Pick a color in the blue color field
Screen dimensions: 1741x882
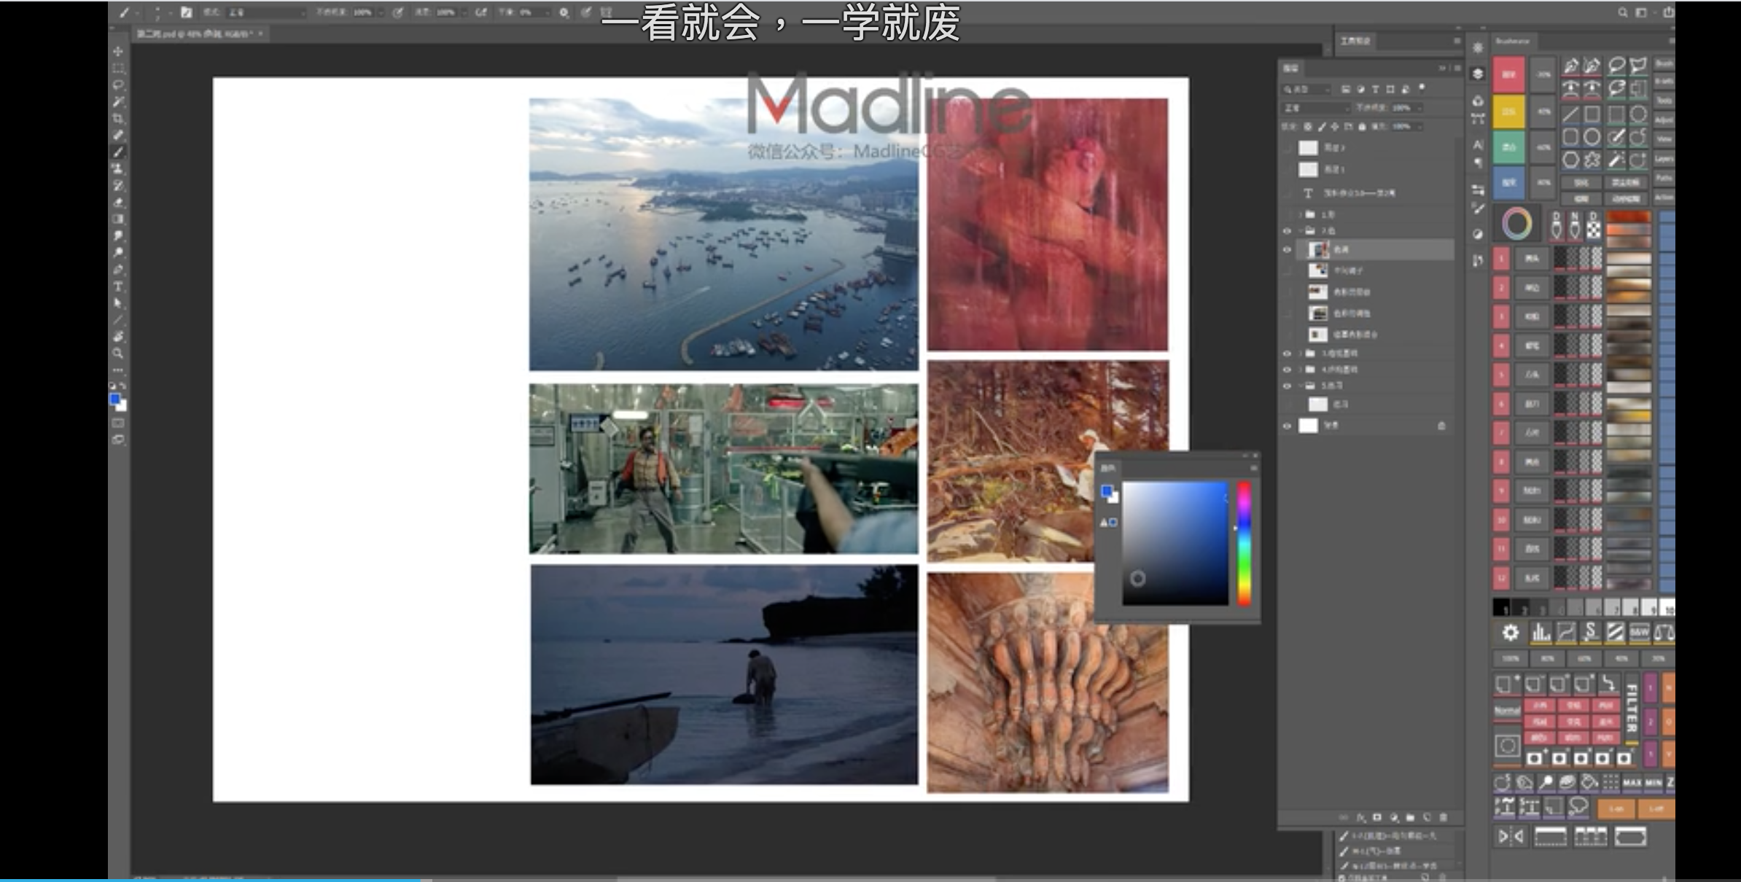[1175, 543]
